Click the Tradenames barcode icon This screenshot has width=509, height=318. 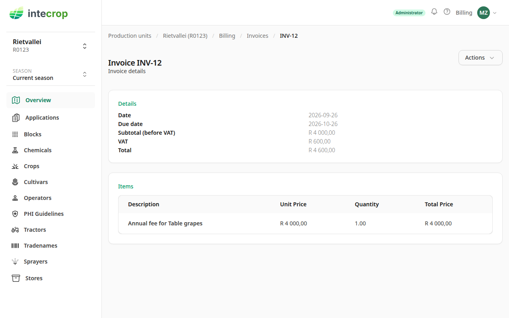pyautogui.click(x=15, y=246)
